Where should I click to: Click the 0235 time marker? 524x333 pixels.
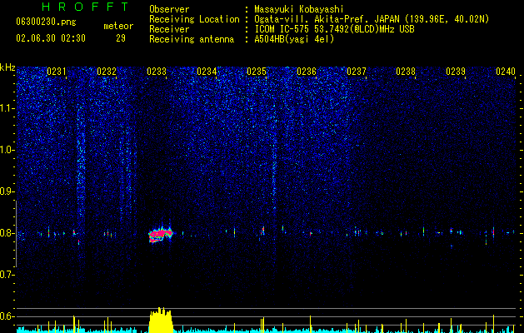257,72
